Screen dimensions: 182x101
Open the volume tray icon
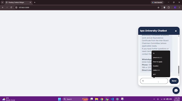(x=164, y=99)
